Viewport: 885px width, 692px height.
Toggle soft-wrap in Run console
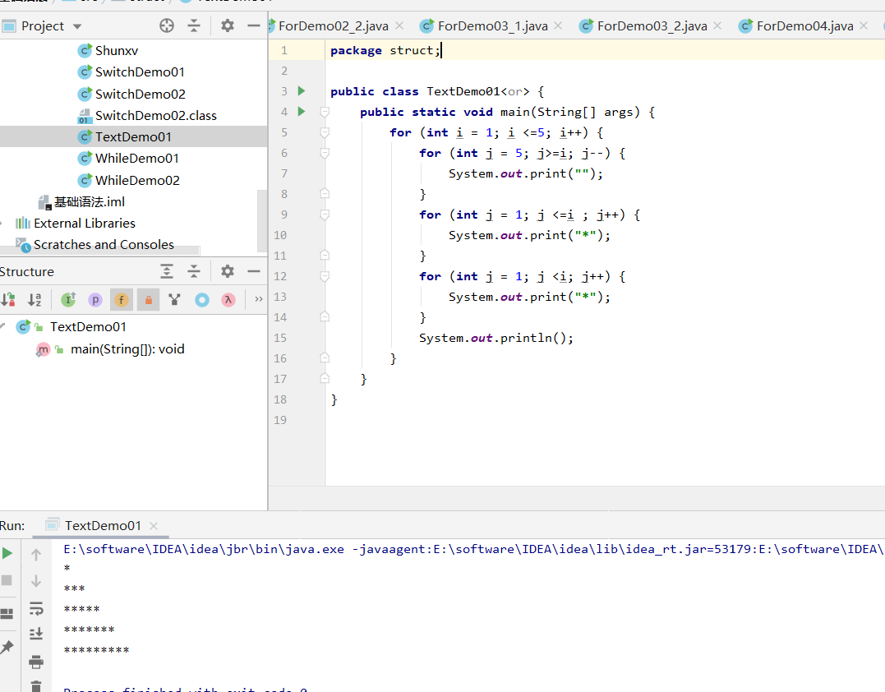tap(36, 608)
